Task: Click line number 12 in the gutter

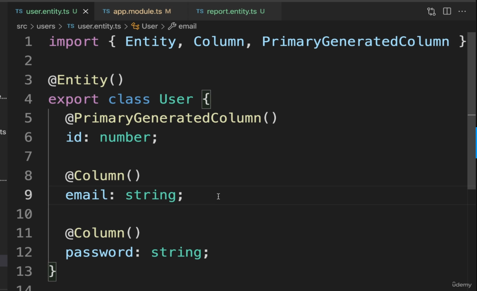Action: tap(24, 252)
